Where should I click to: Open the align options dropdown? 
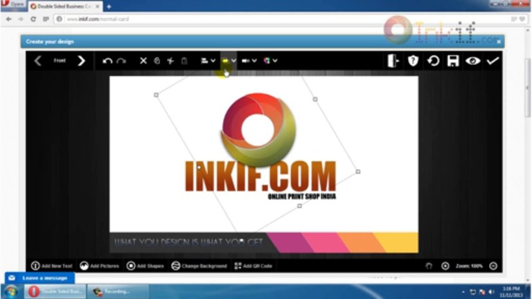click(208, 61)
